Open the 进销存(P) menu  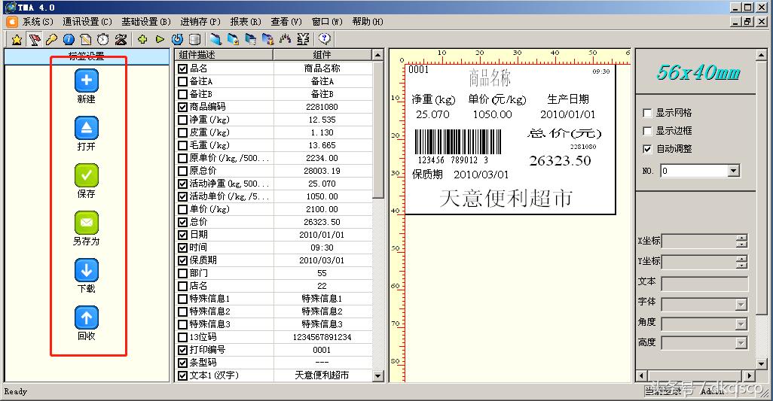coord(200,22)
